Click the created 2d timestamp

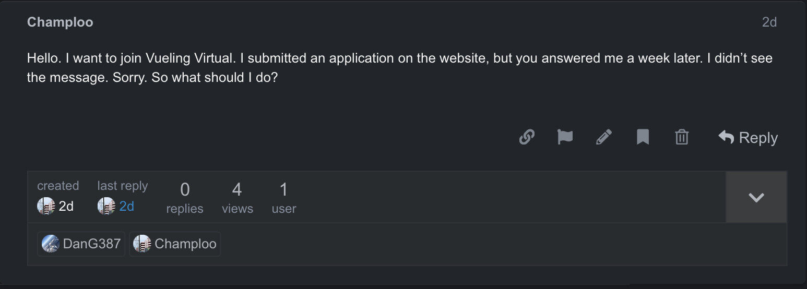(66, 206)
